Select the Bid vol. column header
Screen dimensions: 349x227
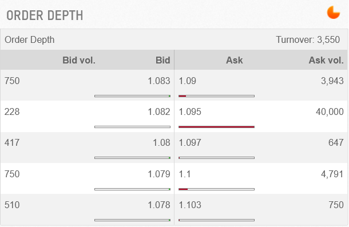coord(79,60)
